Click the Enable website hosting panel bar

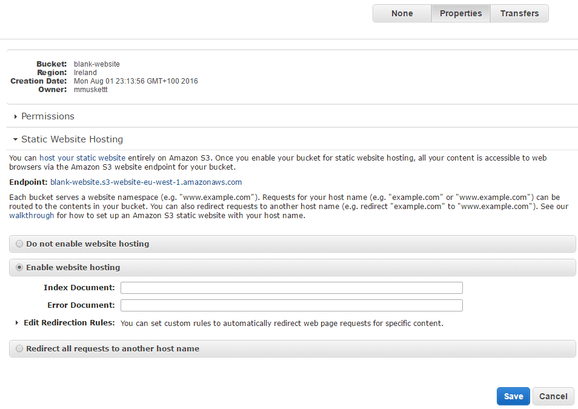click(x=292, y=267)
